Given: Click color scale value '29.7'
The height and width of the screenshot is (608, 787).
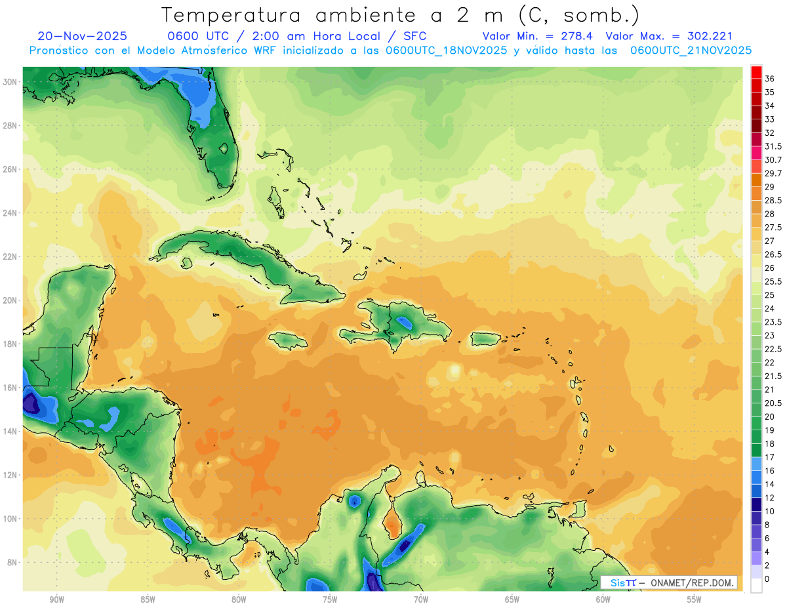Looking at the screenshot, I should tap(773, 173).
